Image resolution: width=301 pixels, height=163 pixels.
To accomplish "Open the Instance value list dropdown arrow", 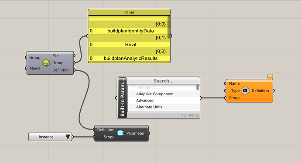I will 68,137.
